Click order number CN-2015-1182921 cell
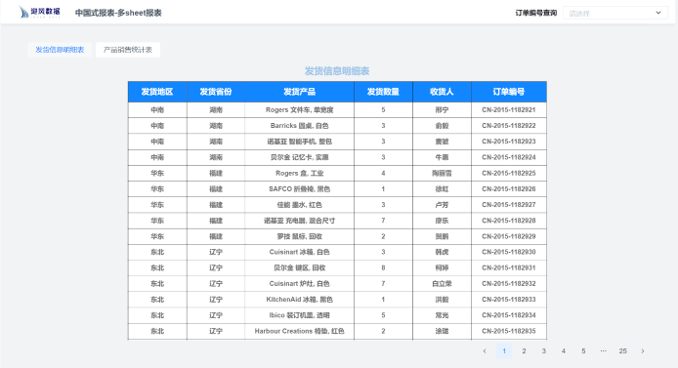 pos(509,110)
